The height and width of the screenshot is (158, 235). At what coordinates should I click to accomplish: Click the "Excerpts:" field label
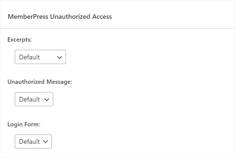click(19, 40)
